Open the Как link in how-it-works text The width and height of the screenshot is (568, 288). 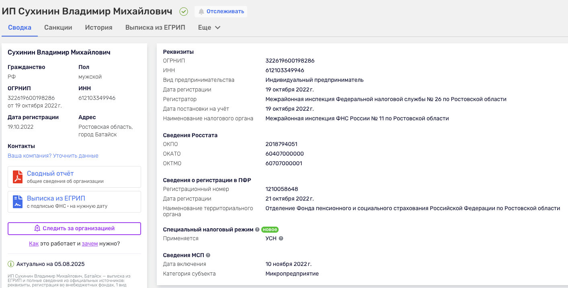[x=34, y=243]
